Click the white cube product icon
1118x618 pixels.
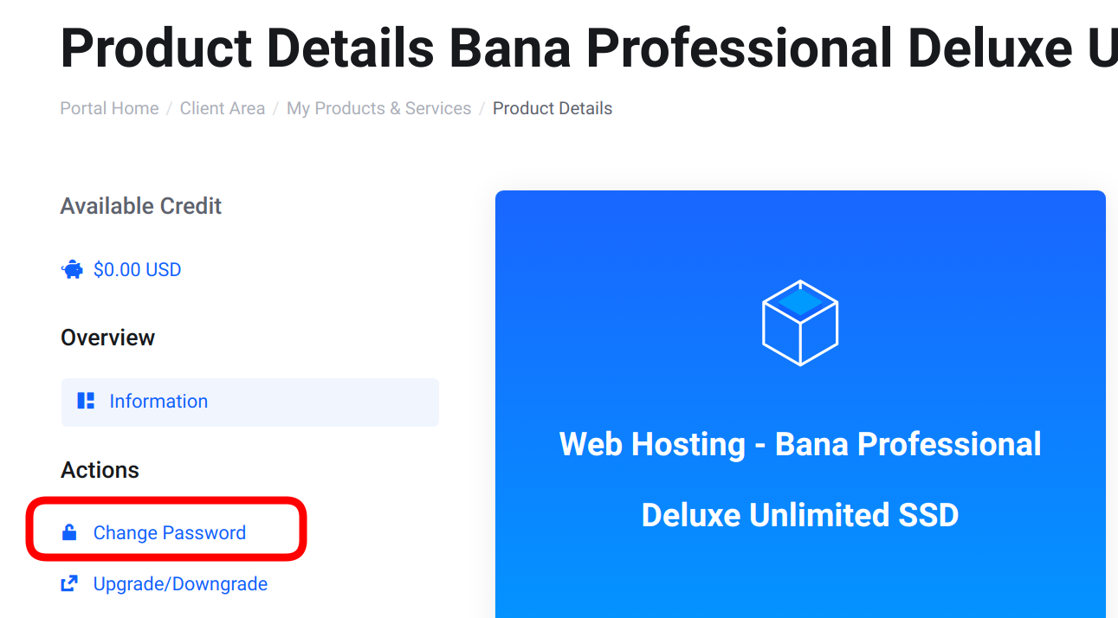800,323
